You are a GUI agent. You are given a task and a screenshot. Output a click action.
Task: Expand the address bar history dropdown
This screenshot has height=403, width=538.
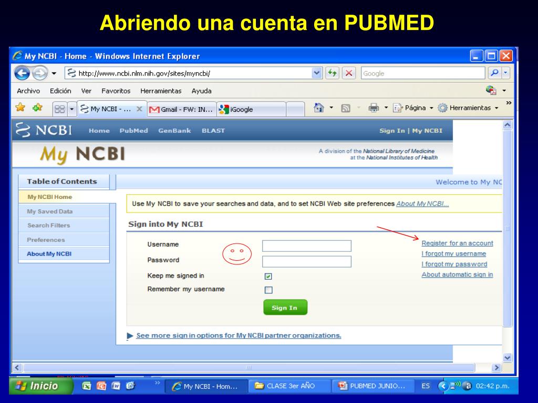tap(317, 73)
